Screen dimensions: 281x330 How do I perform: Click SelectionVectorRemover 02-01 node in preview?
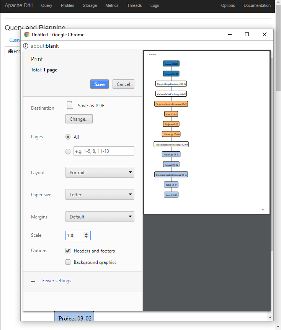pyautogui.click(x=171, y=104)
